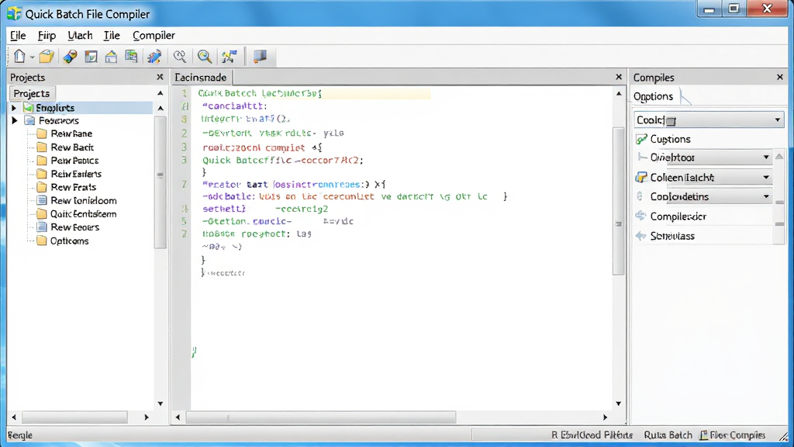This screenshot has height=447, width=794.
Task: Click the gray monitor toolbar icon
Action: [x=260, y=56]
